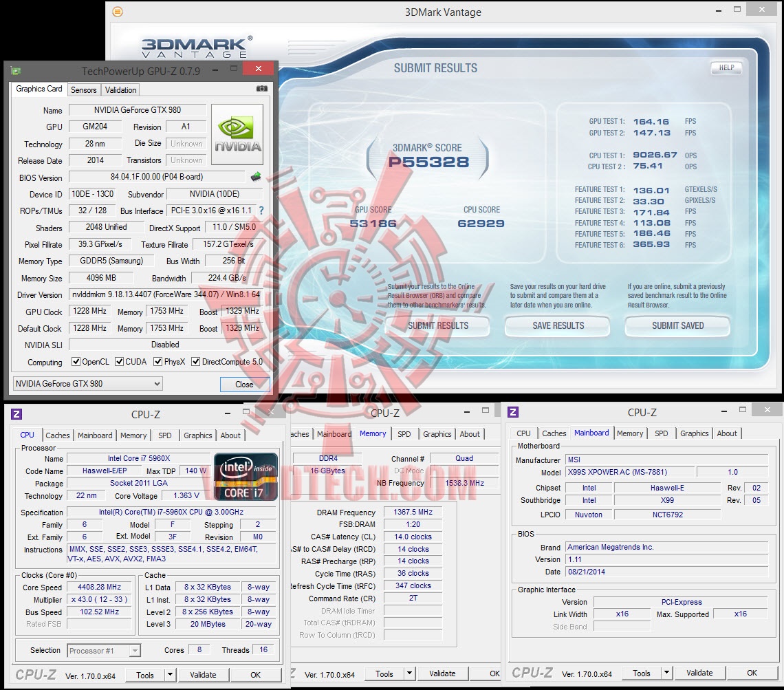Open the Mainboard tab in left CPU-Z window
This screenshot has height=690, width=784.
pos(95,435)
